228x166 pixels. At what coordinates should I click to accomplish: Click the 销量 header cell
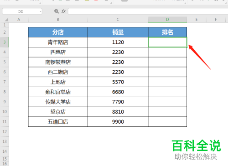coord(118,32)
